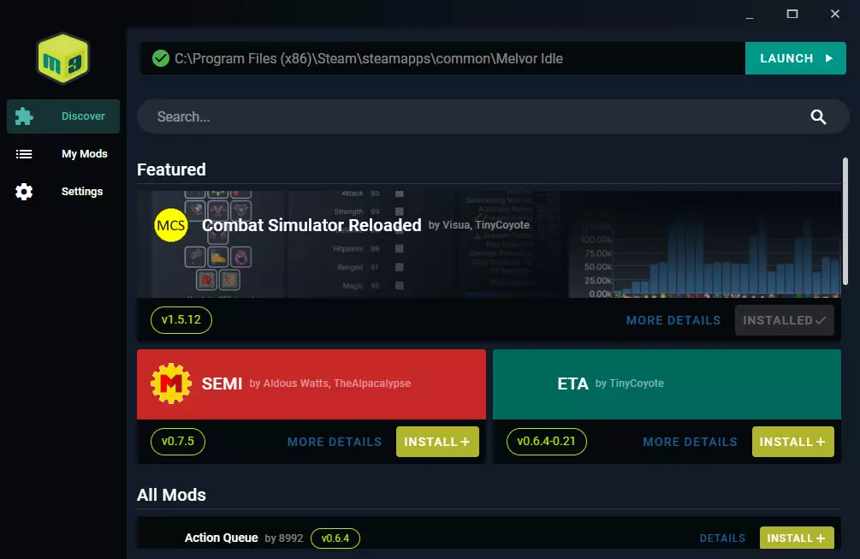Click the Discover puzzle piece icon

24,116
